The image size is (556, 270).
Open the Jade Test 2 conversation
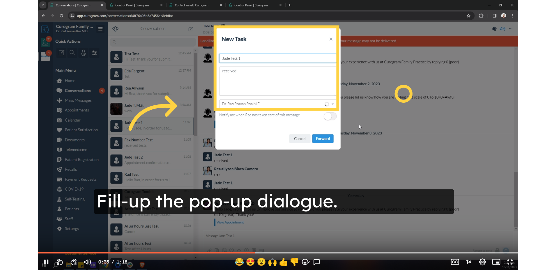click(151, 160)
